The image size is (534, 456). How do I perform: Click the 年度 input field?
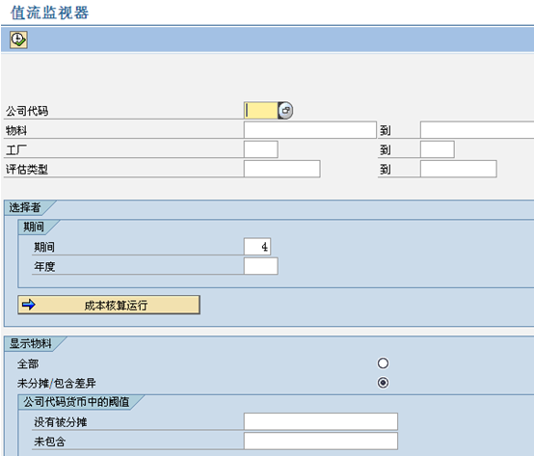tap(261, 266)
